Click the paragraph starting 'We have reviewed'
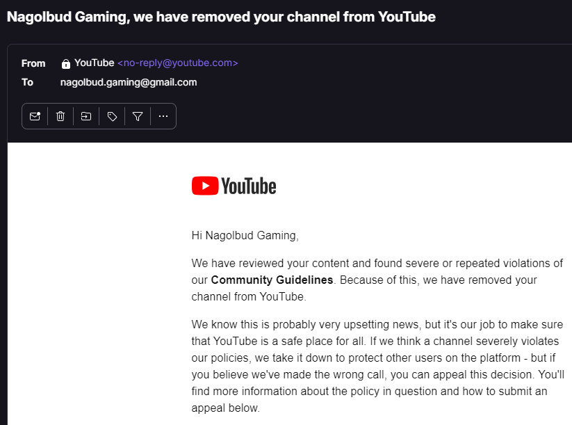This screenshot has width=572, height=425. (377, 280)
